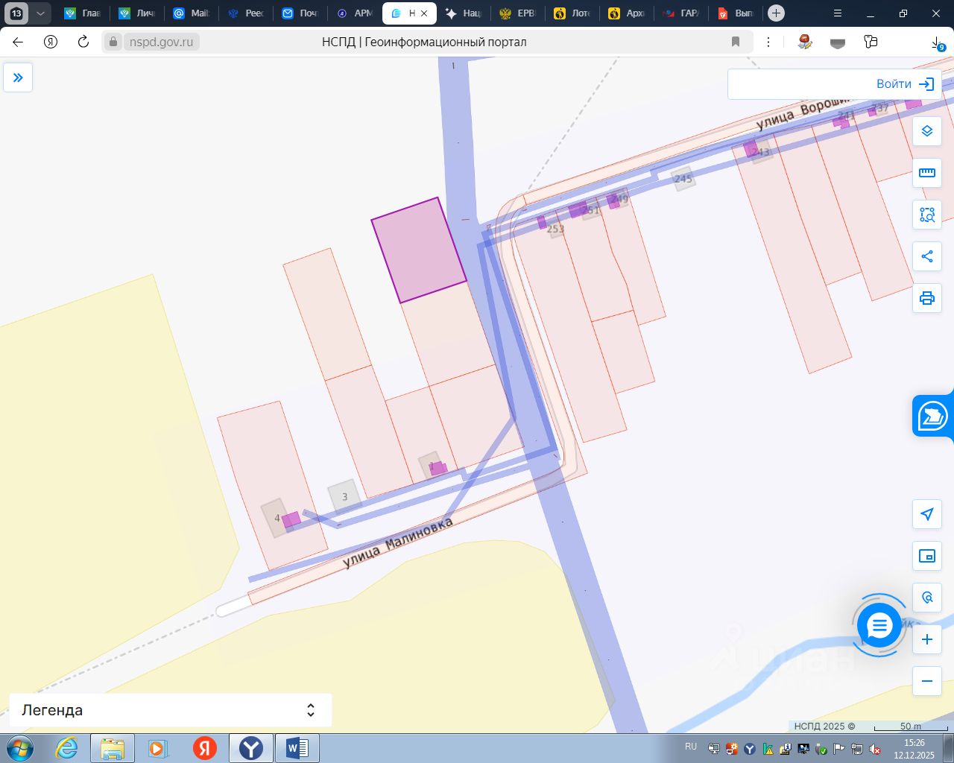The height and width of the screenshot is (763, 954).
Task: Open the mini-map overview tool
Action: pyautogui.click(x=927, y=556)
